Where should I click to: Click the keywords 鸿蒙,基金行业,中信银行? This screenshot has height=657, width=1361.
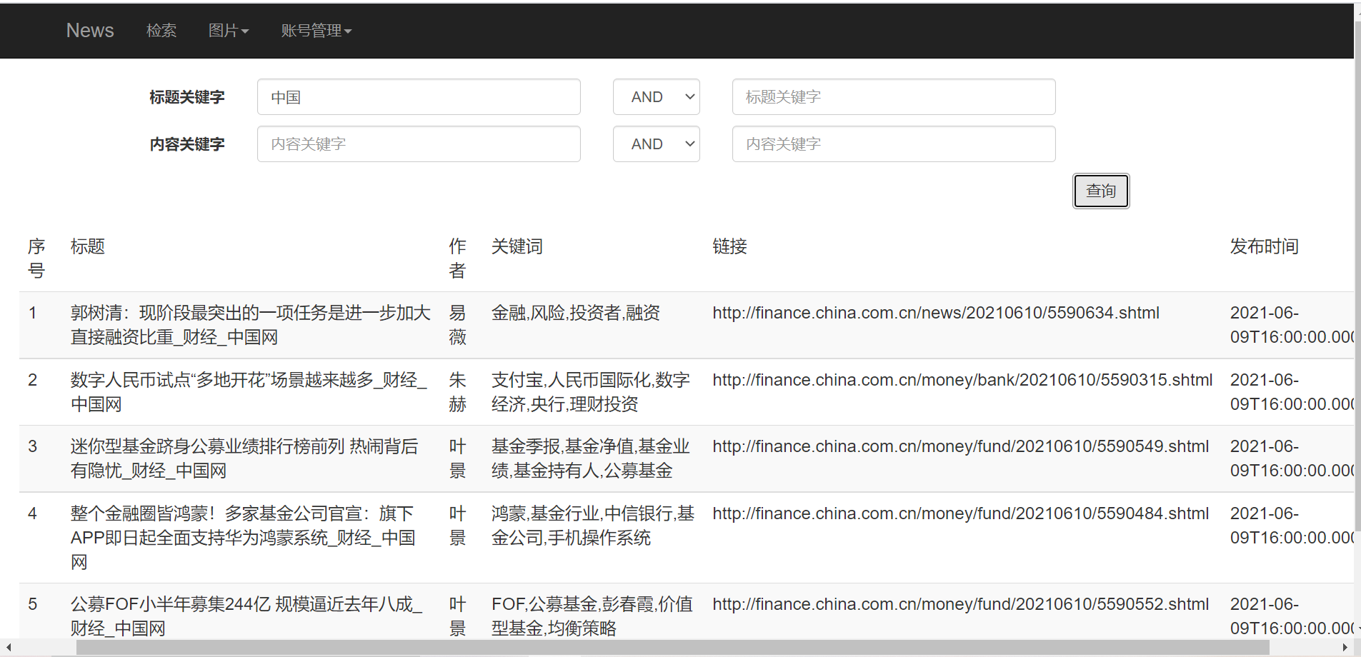[593, 526]
